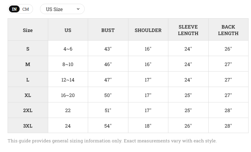Viewport: 251px width, 152px height.
Task: Click the US column header
Action: 68,30
